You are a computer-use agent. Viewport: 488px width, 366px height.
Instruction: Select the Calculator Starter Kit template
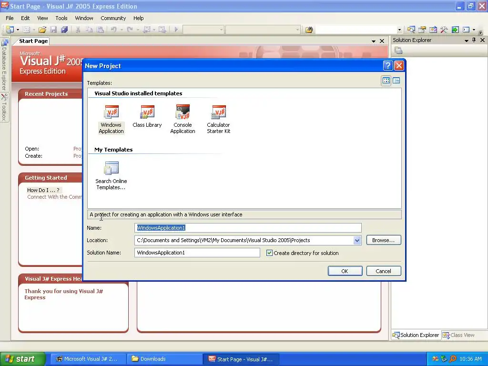(x=218, y=119)
